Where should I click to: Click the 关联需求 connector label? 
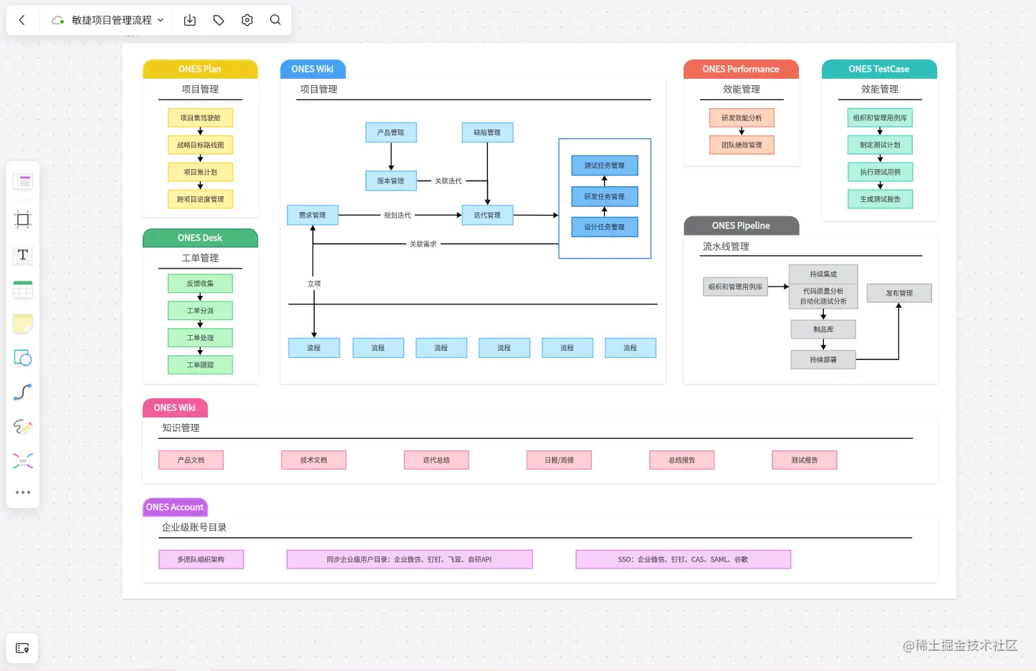pyautogui.click(x=423, y=244)
